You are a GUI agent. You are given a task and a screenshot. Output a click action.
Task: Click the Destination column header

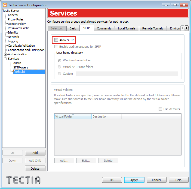coord(106,116)
